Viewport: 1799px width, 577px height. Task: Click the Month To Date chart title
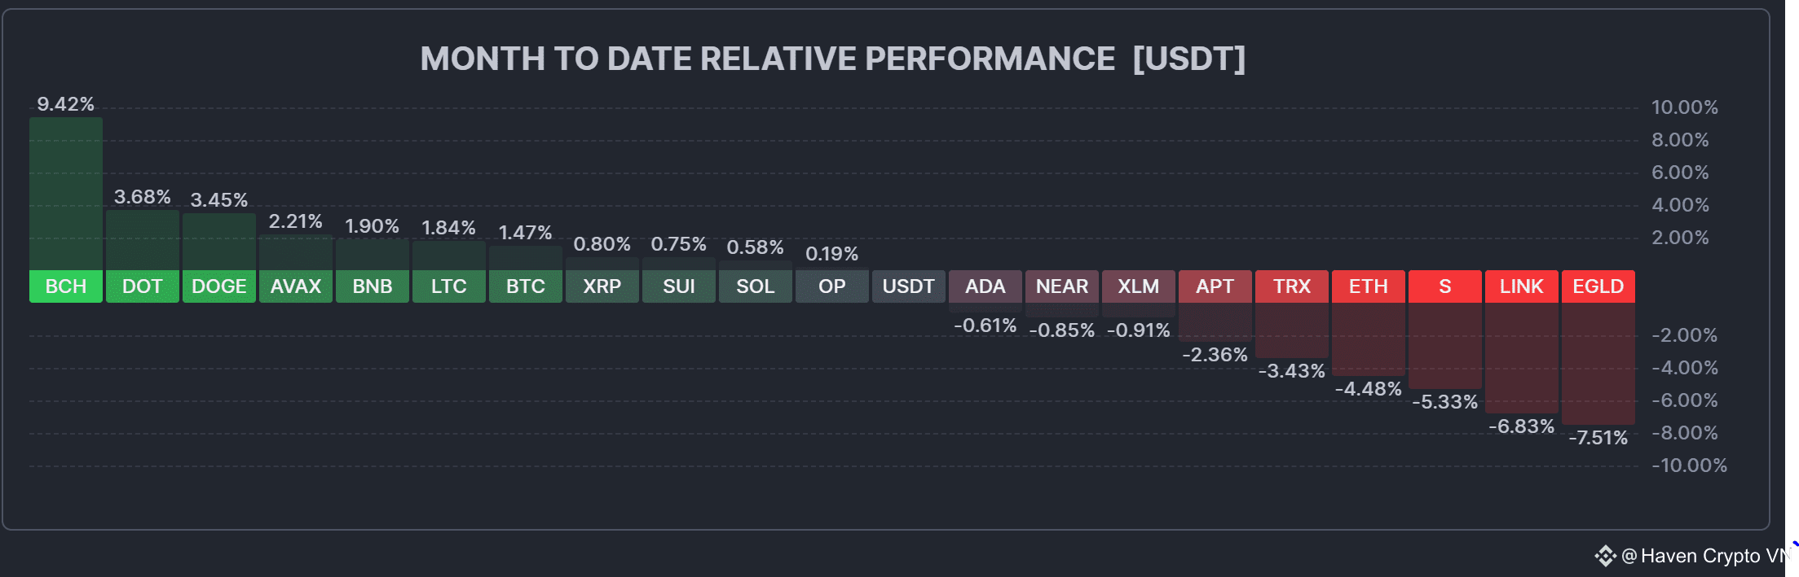pos(833,59)
